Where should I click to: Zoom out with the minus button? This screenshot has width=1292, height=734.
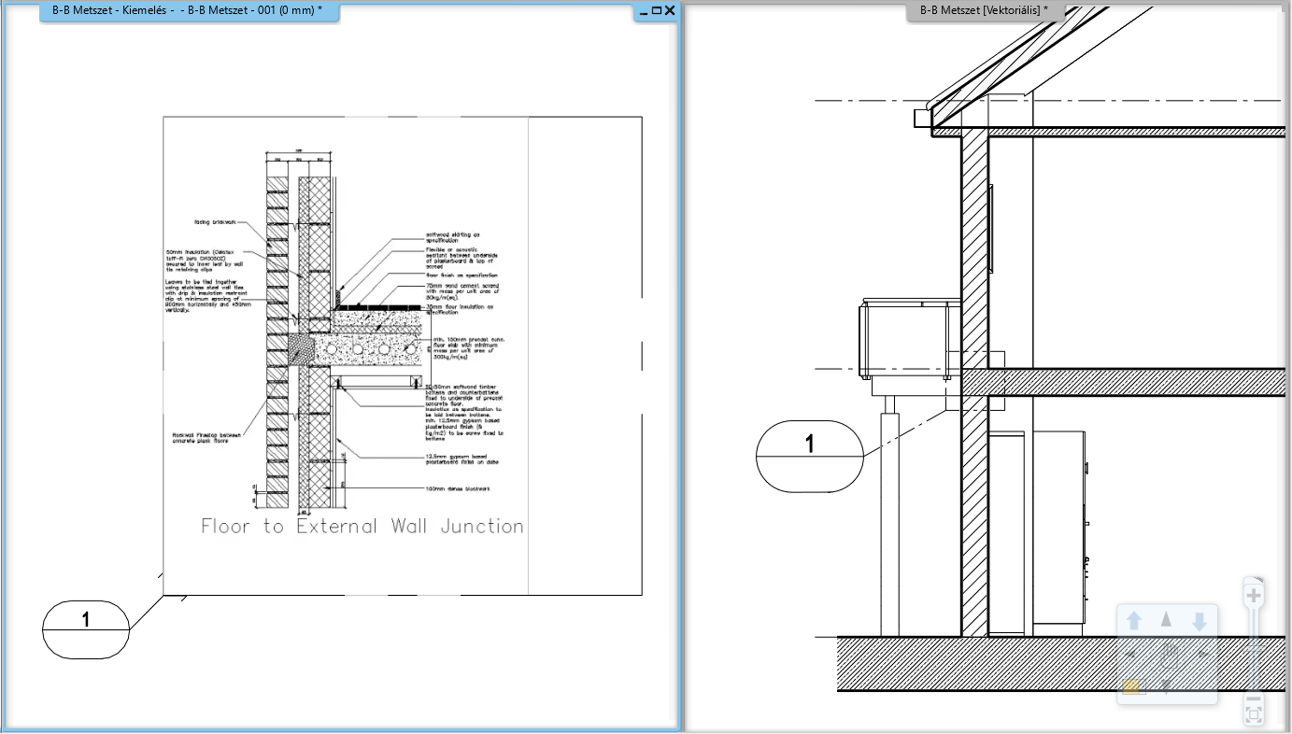pos(1254,699)
